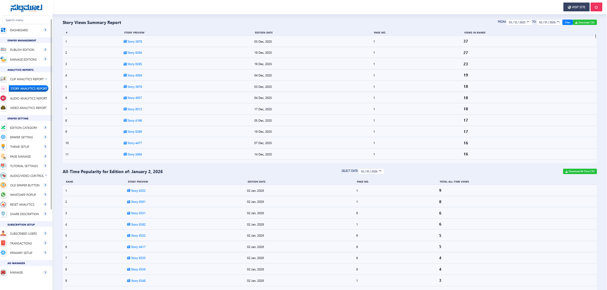Click the red power logout icon
Screen dimensions: 607x290
coord(596,7)
